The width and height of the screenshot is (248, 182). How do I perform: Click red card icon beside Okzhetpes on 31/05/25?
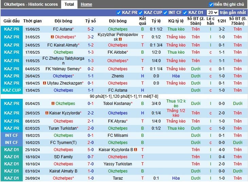tap(52, 37)
